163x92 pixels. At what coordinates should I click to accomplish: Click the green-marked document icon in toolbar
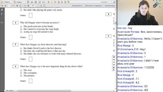[x=65, y=2]
